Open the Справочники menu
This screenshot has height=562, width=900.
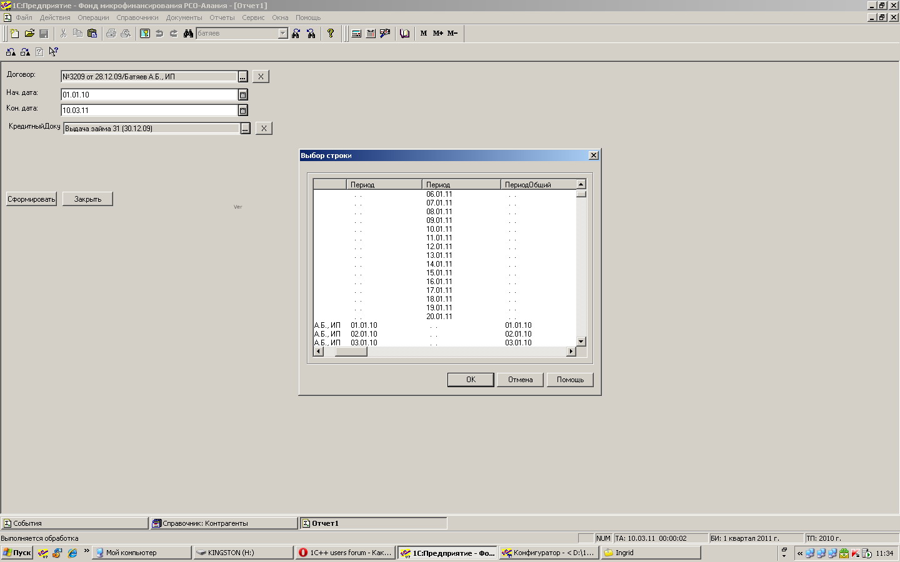tap(137, 17)
